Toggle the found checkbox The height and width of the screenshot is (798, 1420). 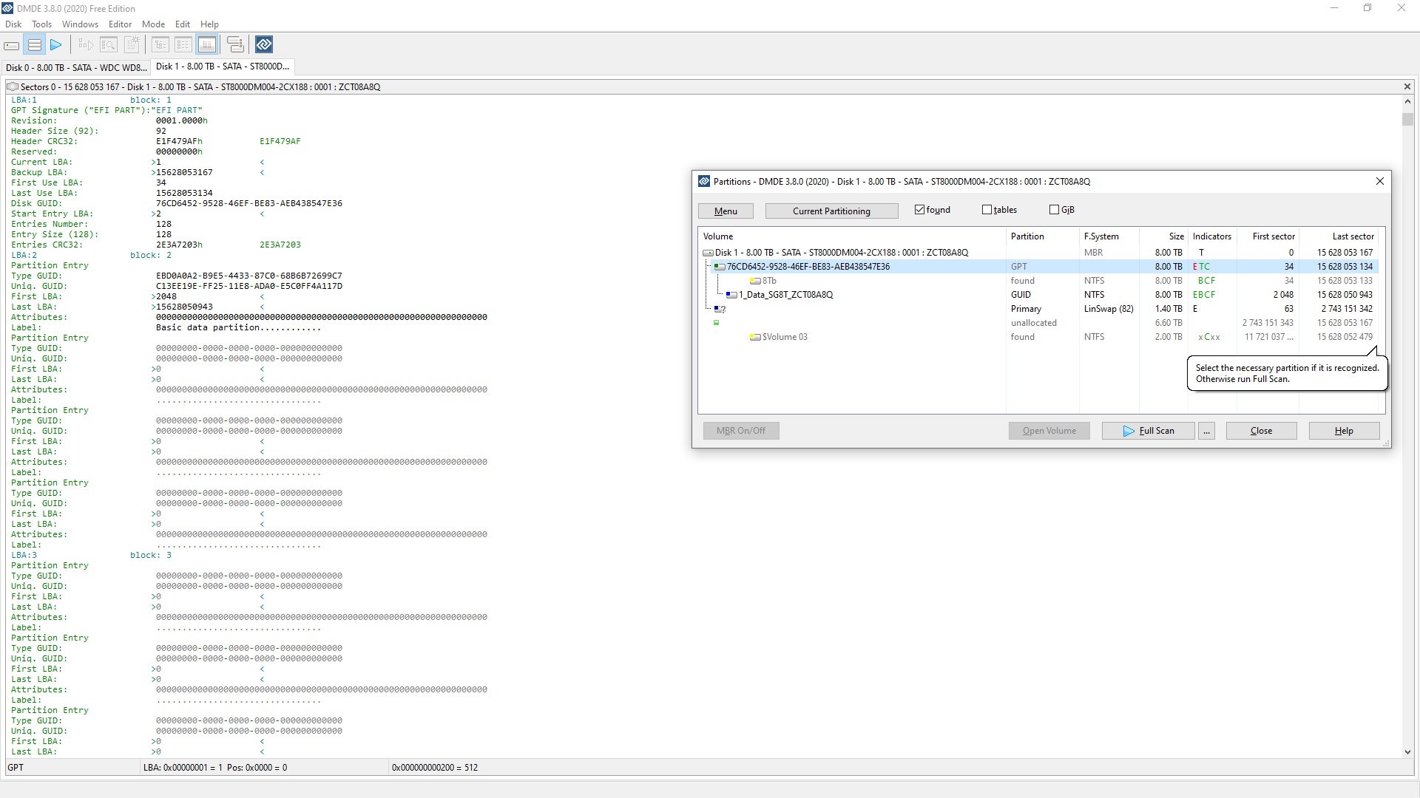[x=919, y=210]
